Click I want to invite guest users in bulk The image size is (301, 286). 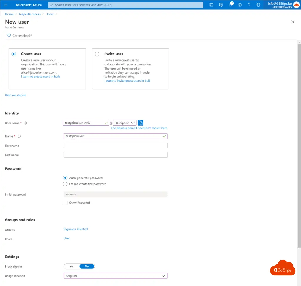128,81
